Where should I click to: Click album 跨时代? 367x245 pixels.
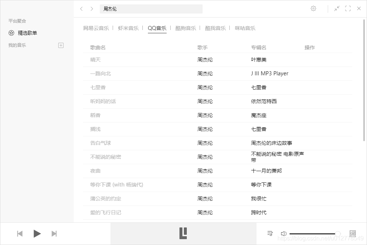coord(259,212)
